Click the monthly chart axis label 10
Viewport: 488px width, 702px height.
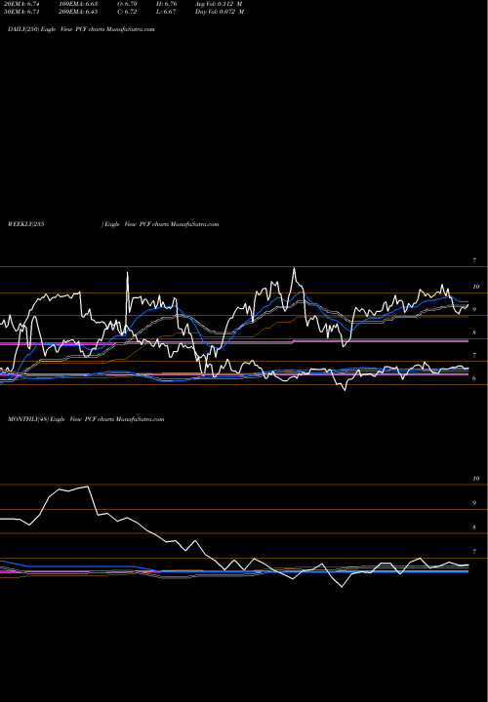(476, 479)
